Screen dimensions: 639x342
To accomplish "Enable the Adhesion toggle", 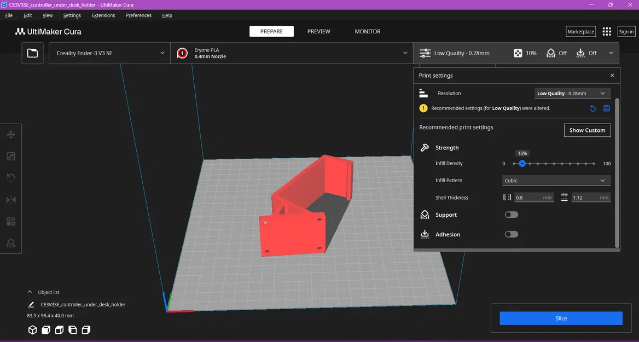I will pyautogui.click(x=512, y=234).
